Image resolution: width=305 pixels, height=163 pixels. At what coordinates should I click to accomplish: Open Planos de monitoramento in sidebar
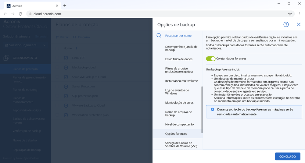tap(23, 100)
